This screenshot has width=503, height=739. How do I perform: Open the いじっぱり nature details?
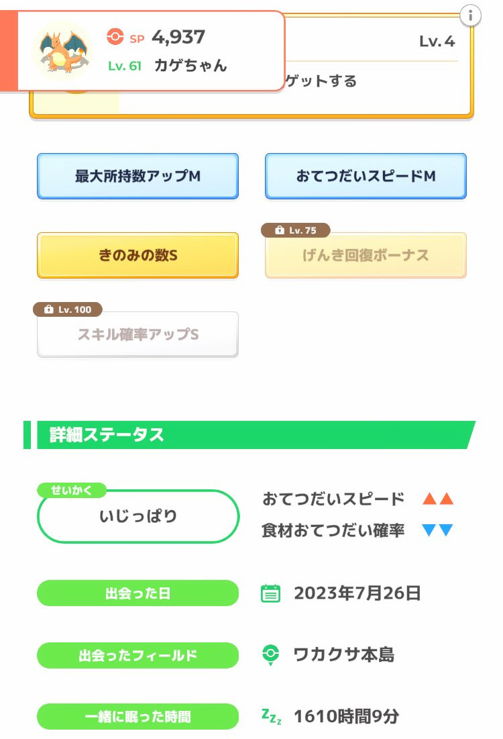coord(138,517)
